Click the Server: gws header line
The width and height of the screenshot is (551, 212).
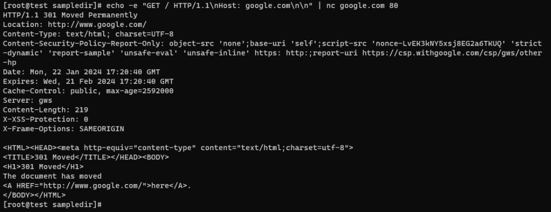(27, 101)
